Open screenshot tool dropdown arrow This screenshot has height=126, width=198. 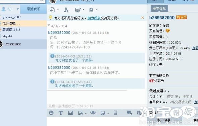point(86,113)
